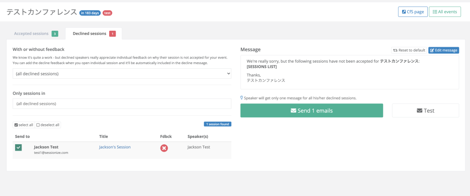Screen dimensions: 470x196
Task: Click the Test email button
Action: [x=425, y=110]
